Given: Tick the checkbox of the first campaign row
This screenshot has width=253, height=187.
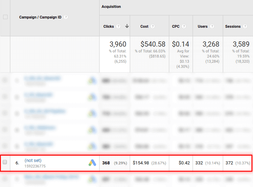Looking at the screenshot, I should [x=5, y=80].
